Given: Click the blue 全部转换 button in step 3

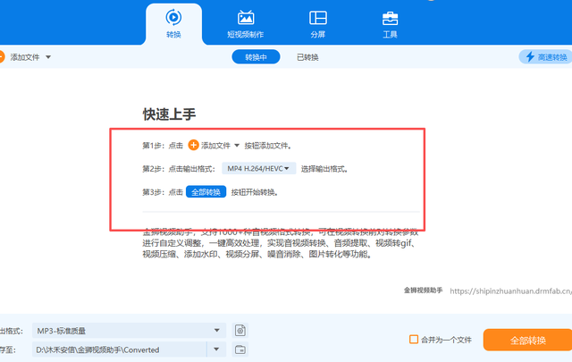Looking at the screenshot, I should point(206,192).
